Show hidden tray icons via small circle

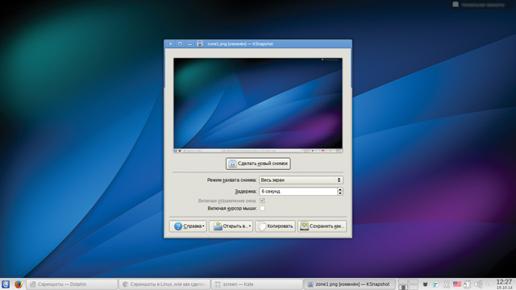coord(488,284)
